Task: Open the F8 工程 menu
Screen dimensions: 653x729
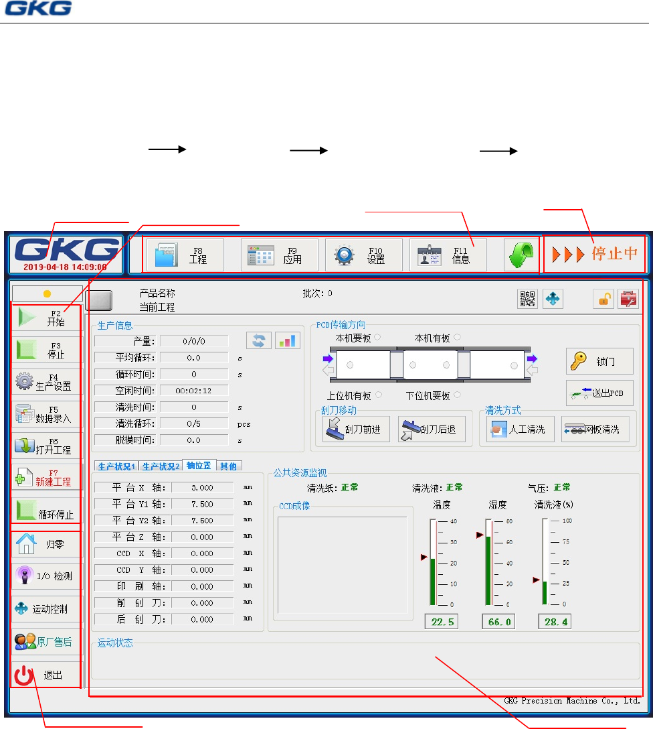Action: coord(185,255)
